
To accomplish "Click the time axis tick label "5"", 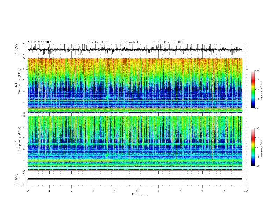I will (137, 191).
